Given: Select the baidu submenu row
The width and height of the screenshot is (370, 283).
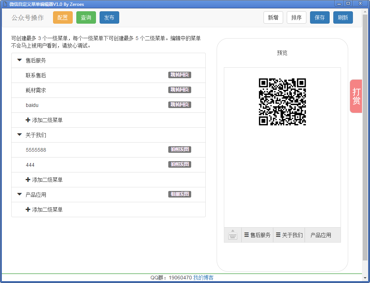Looking at the screenshot, I should tap(109, 105).
